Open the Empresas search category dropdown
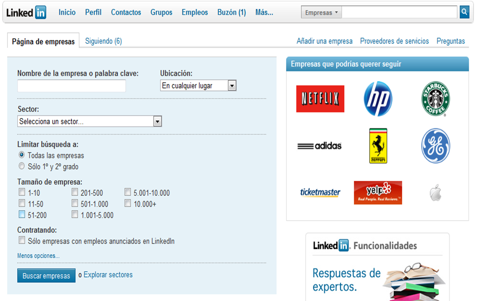This screenshot has height=301, width=480. (321, 12)
